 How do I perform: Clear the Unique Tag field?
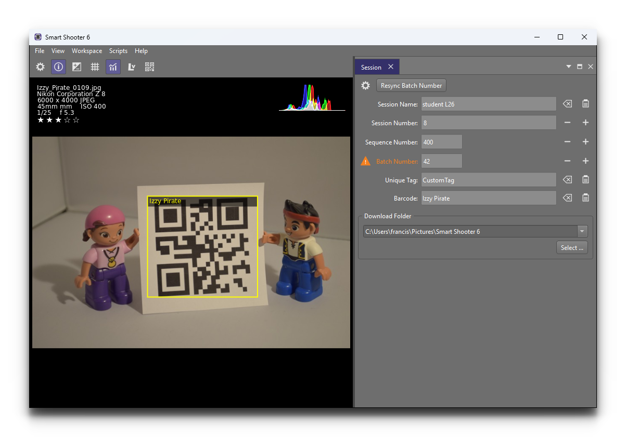567,180
